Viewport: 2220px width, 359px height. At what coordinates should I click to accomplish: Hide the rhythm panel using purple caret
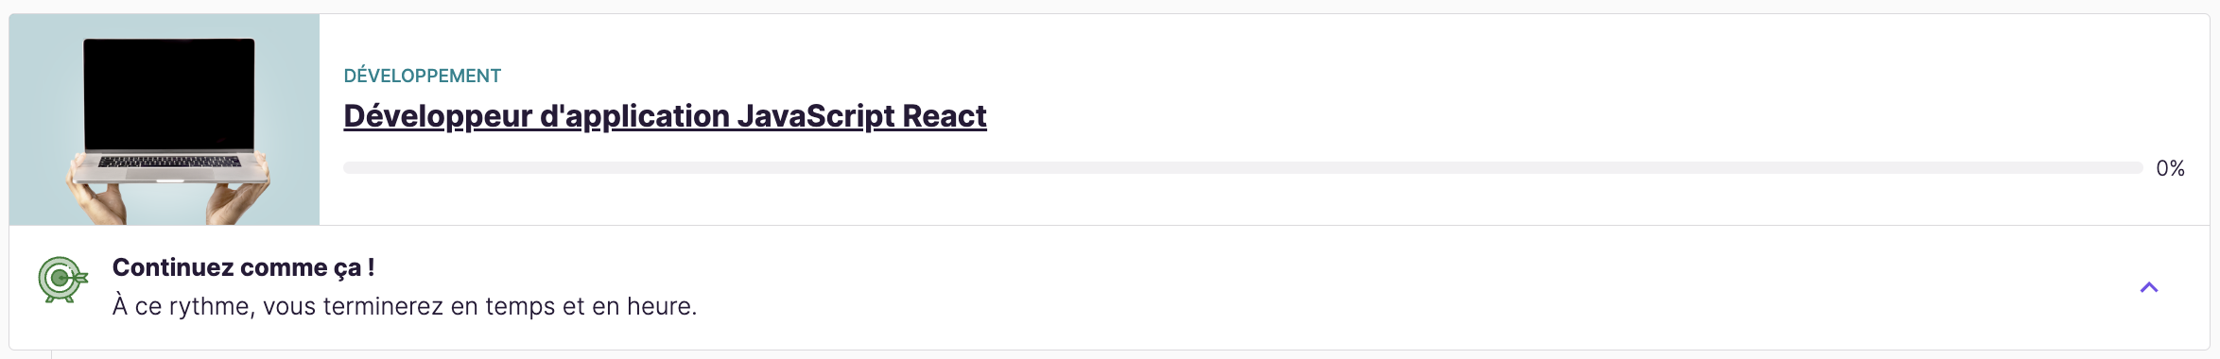(x=2148, y=287)
